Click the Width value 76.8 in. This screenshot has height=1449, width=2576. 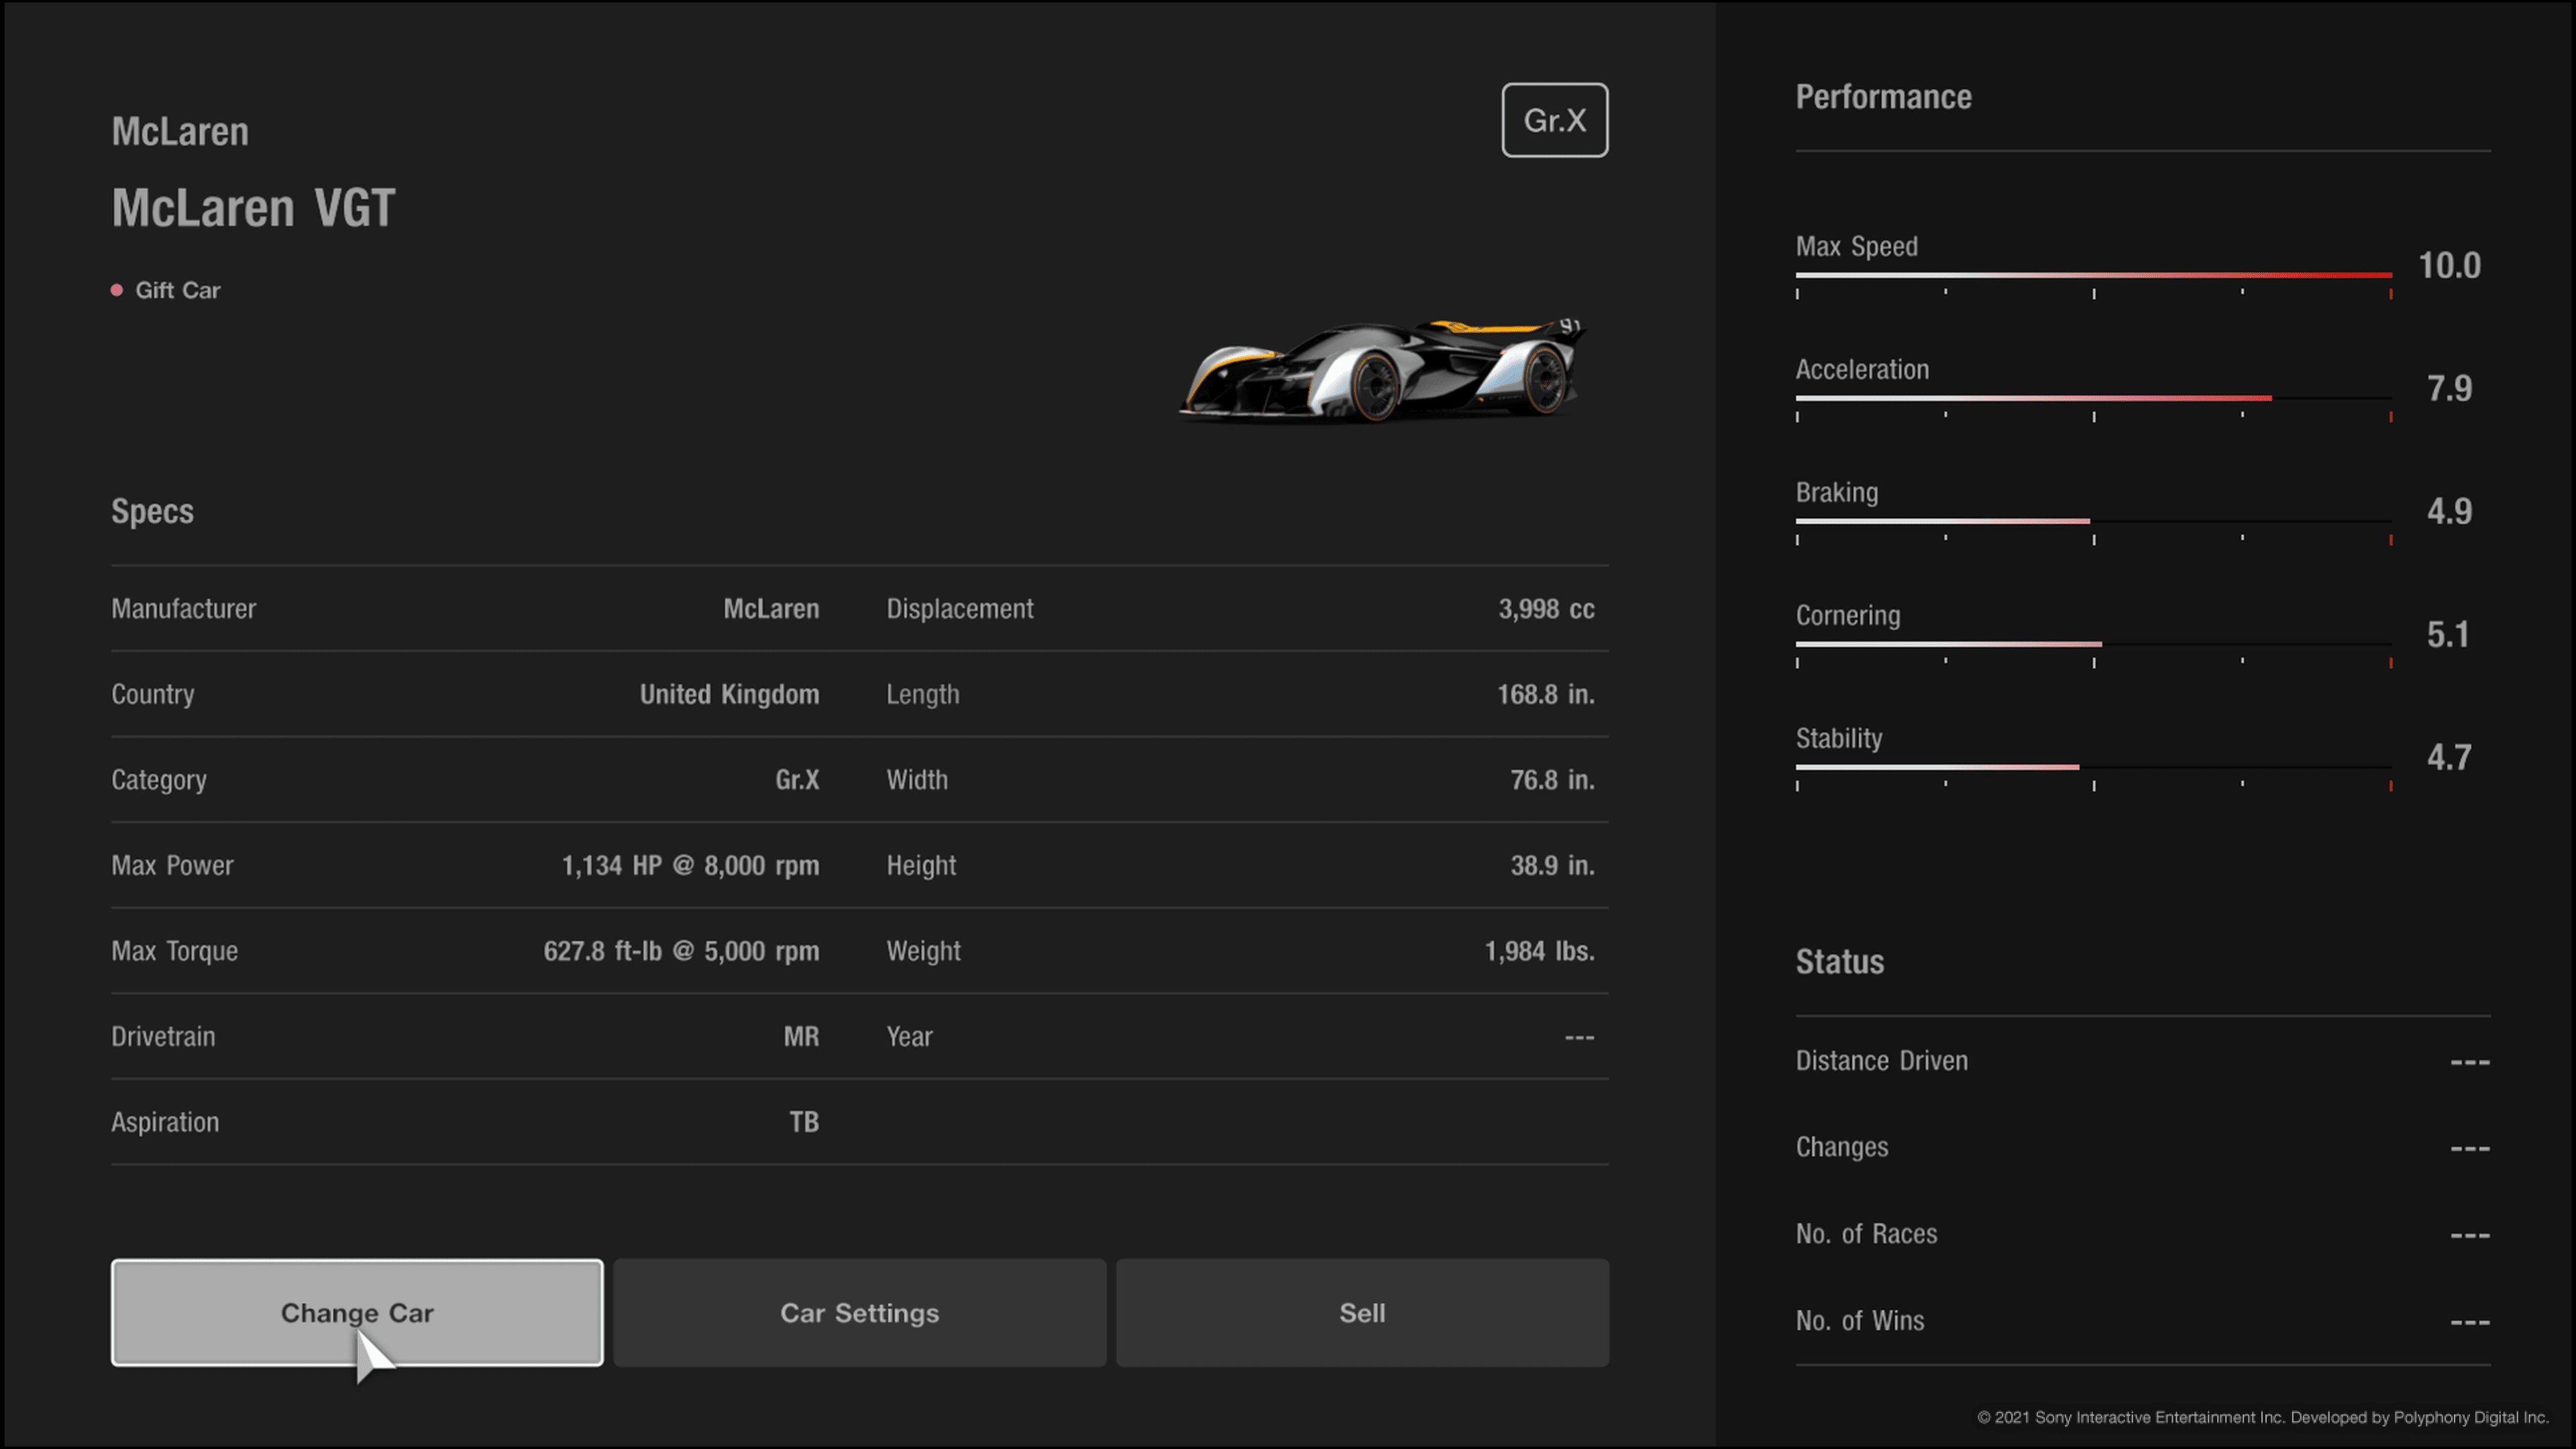[1552, 780]
